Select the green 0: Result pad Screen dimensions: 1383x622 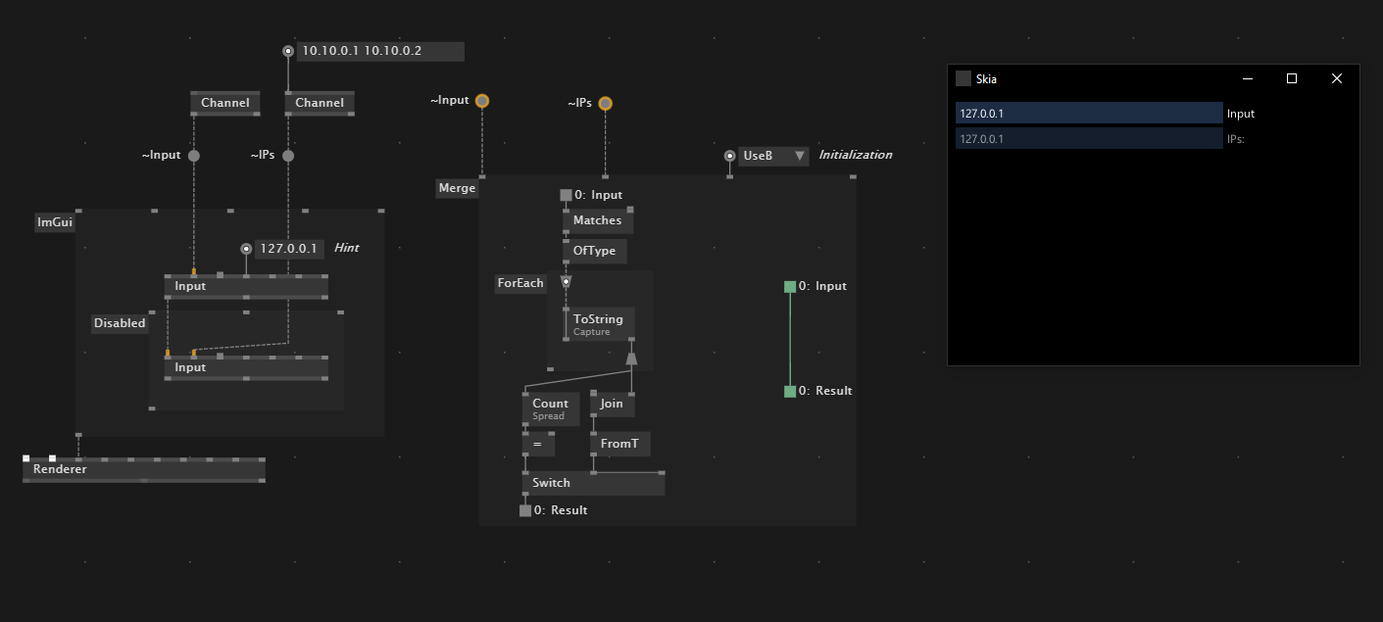coord(790,392)
